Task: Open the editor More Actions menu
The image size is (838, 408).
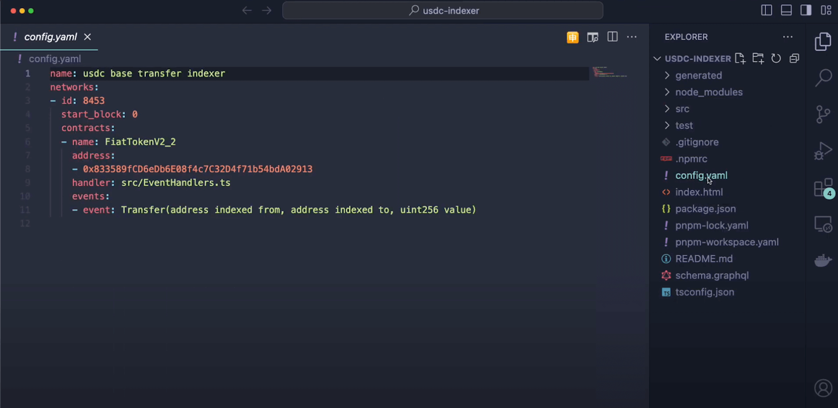Action: point(632,37)
